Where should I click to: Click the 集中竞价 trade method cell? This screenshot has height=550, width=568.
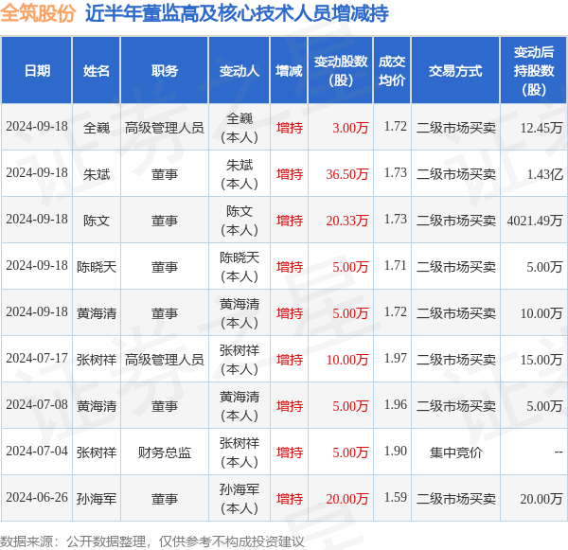tap(455, 452)
